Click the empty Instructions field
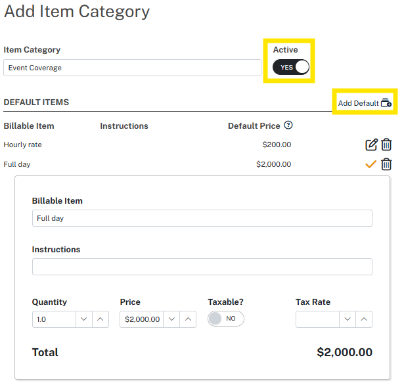This screenshot has width=404, height=387. point(202,267)
